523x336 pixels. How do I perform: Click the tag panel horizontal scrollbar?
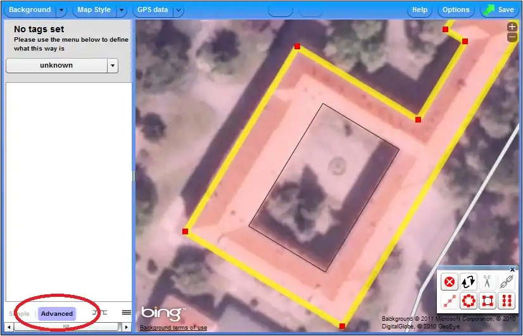coord(66,327)
